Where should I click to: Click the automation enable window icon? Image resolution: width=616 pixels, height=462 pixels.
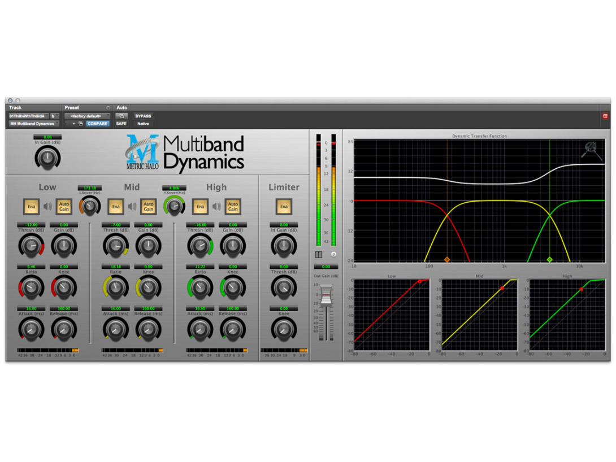pos(122,116)
